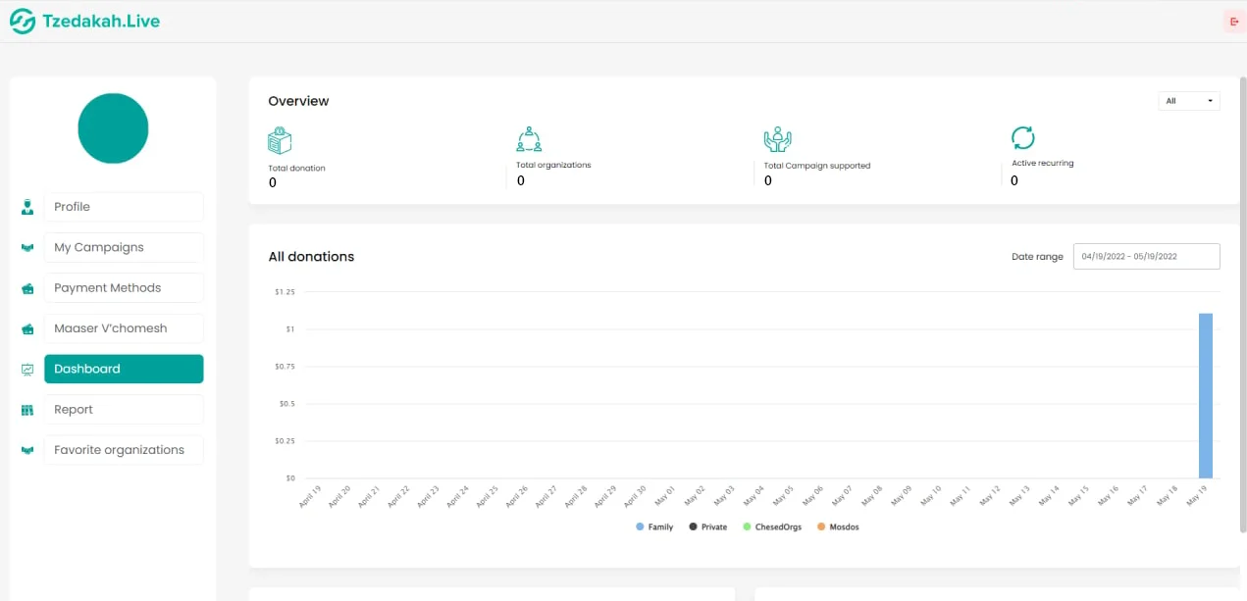The width and height of the screenshot is (1247, 601).
Task: Click the May 19 blue donation bar
Action: tap(1205, 395)
